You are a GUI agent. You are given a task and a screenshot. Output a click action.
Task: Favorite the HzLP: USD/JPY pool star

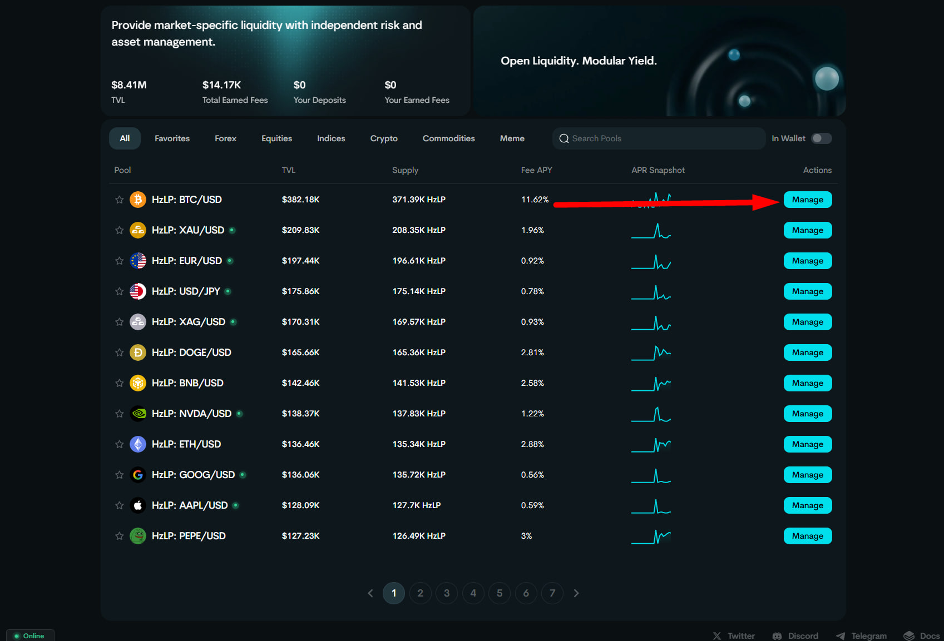[x=119, y=291]
